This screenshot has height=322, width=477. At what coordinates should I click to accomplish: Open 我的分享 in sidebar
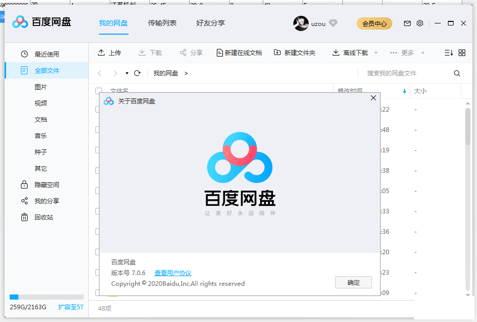46,201
